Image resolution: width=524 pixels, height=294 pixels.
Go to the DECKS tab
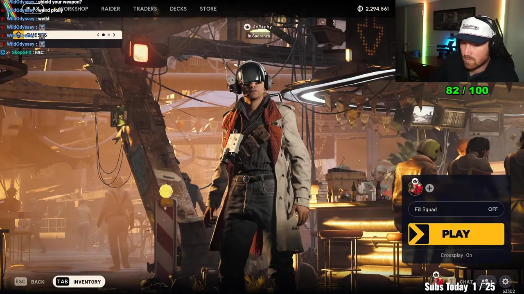pyautogui.click(x=178, y=9)
